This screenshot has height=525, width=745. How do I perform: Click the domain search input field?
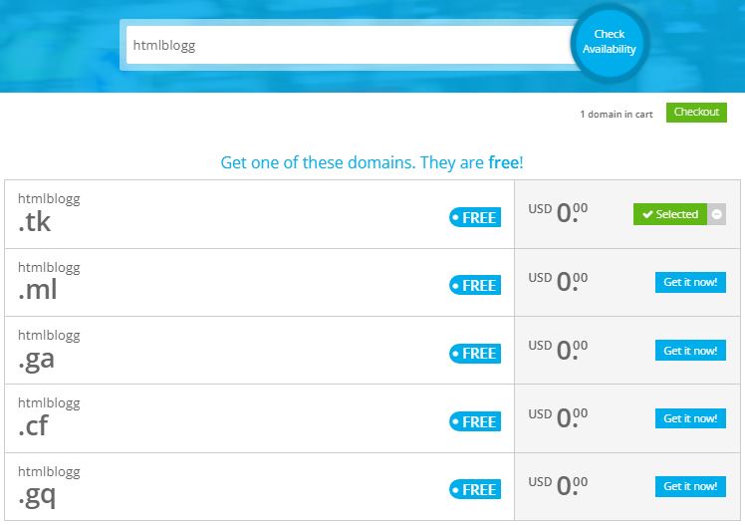pyautogui.click(x=349, y=45)
